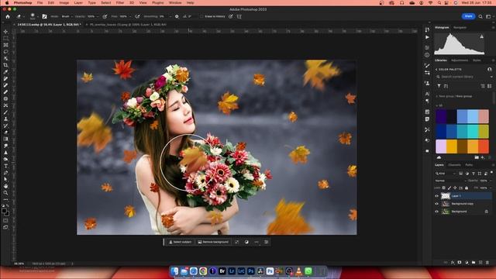Select the Hand tool
Image resolution: width=496 pixels, height=279 pixels.
tap(5, 186)
